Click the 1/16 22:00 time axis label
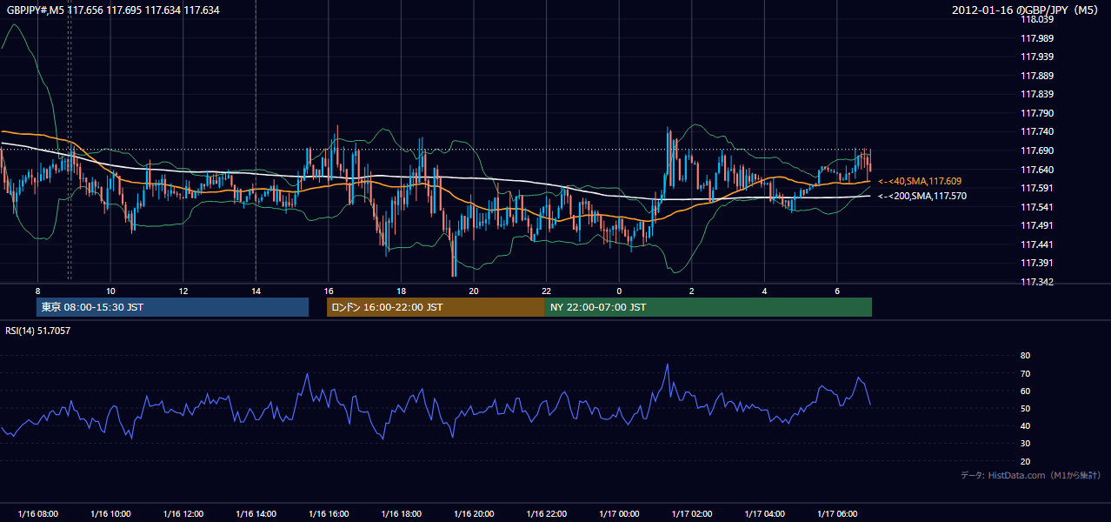This screenshot has height=522, width=1111. pos(546,514)
